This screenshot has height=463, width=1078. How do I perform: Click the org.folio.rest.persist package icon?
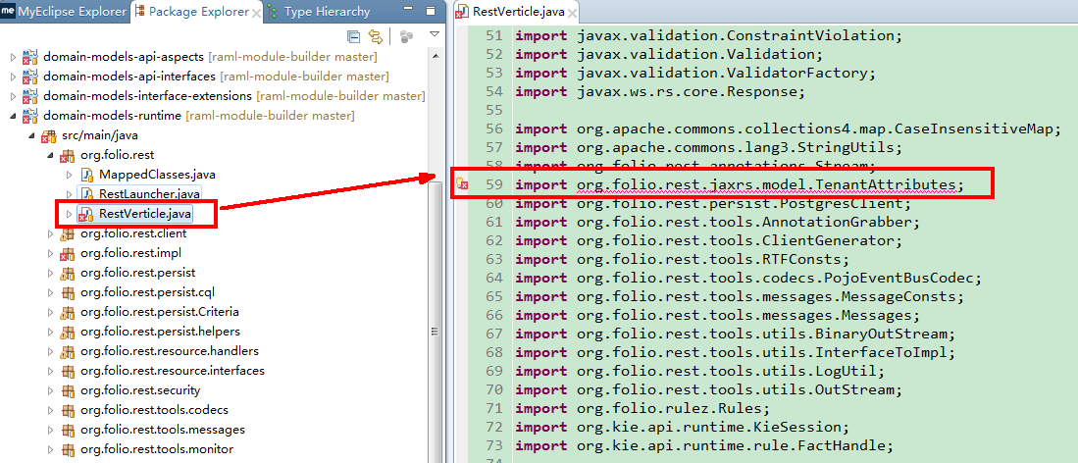click(68, 273)
